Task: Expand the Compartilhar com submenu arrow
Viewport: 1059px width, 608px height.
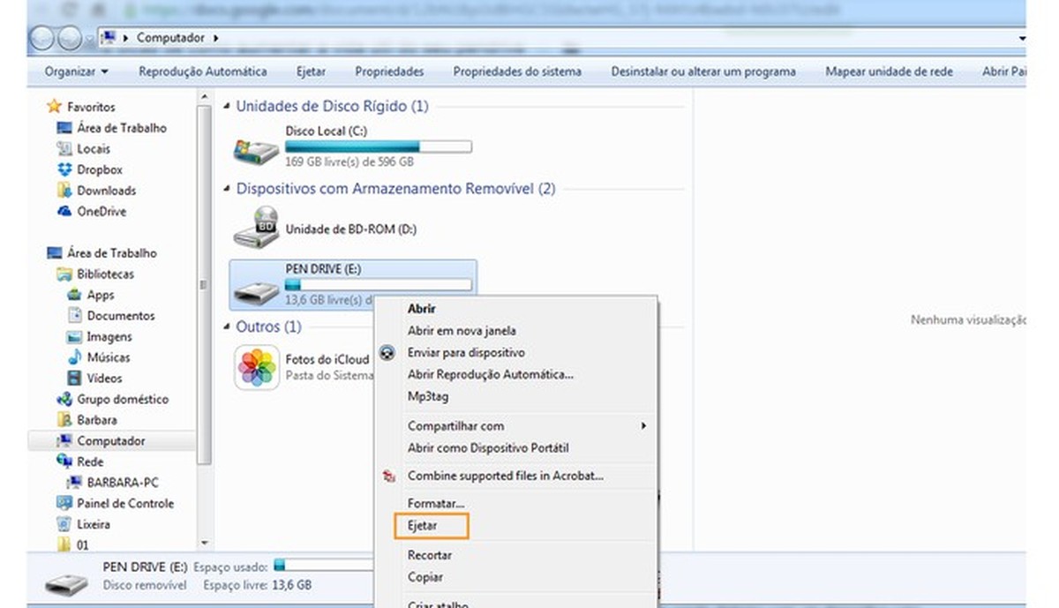Action: pyautogui.click(x=643, y=426)
